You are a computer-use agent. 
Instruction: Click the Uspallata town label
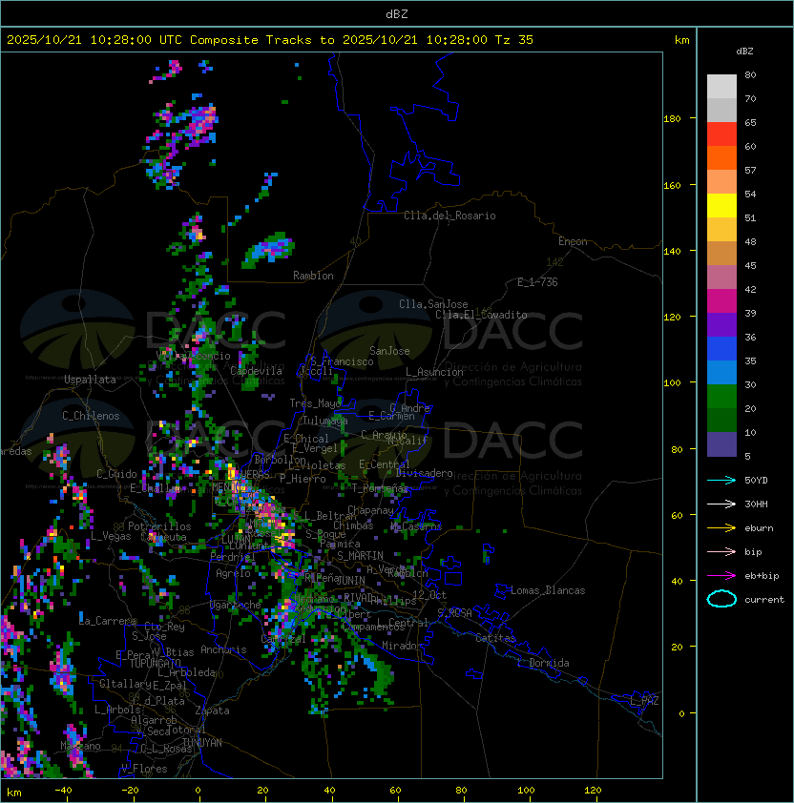tap(90, 380)
